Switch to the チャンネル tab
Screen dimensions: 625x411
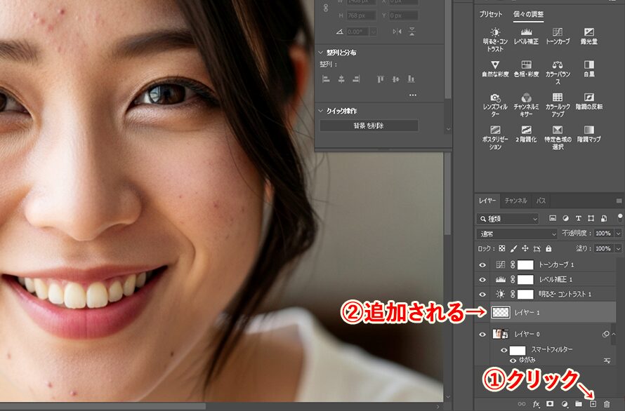[x=515, y=201]
